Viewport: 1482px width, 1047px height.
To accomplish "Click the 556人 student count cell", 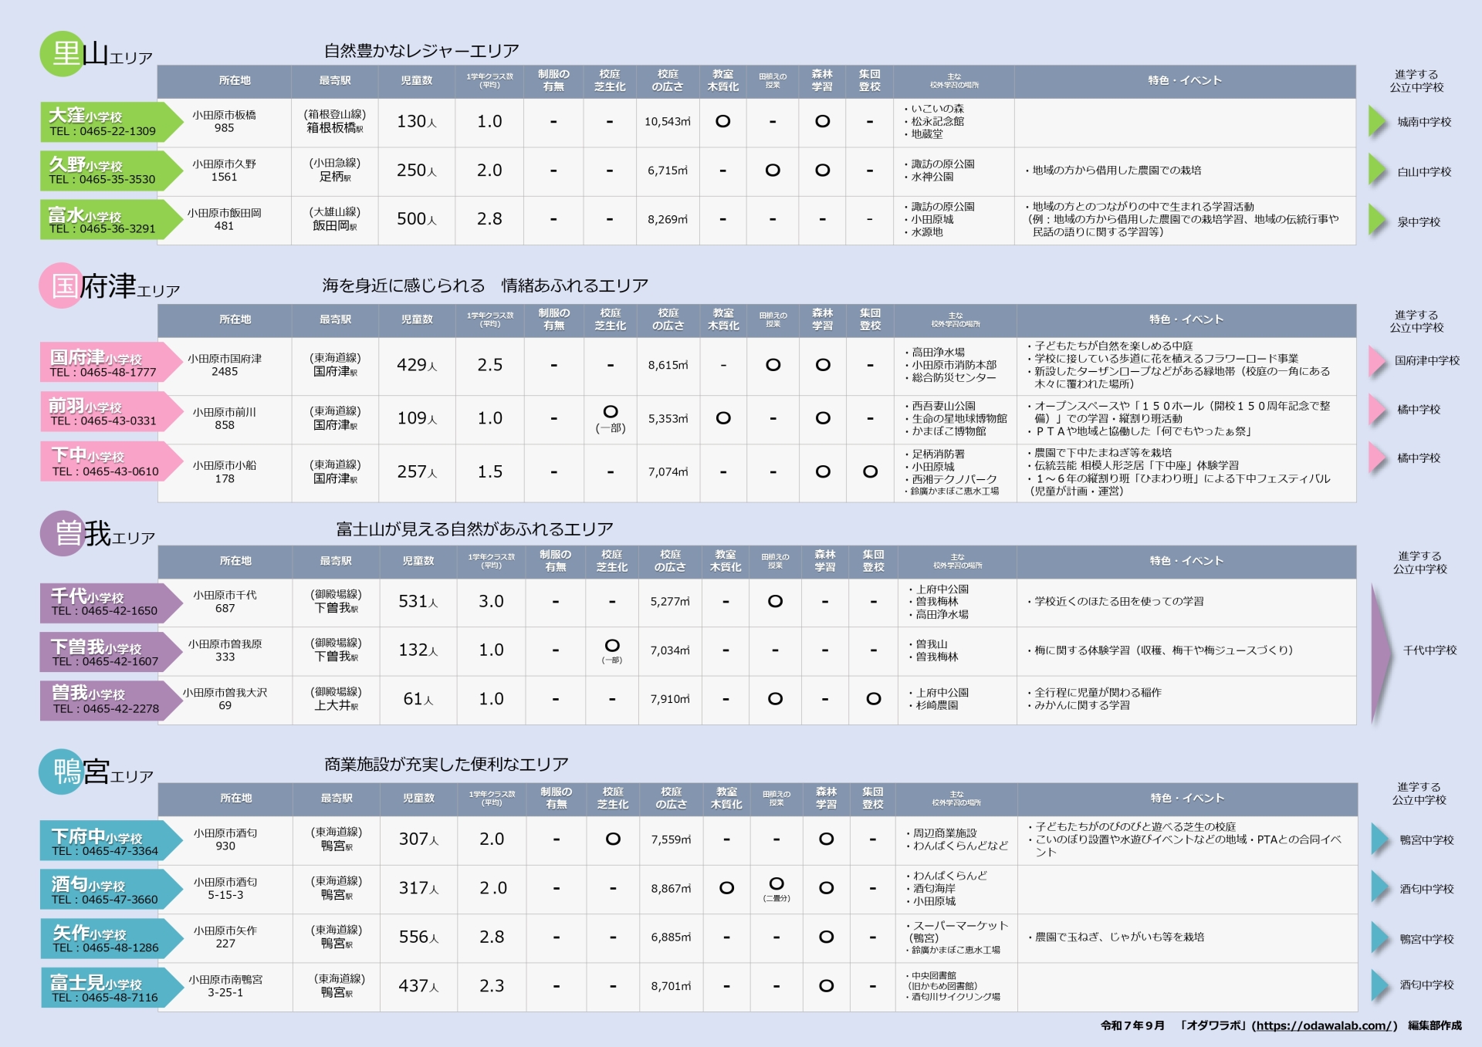I will click(x=418, y=937).
